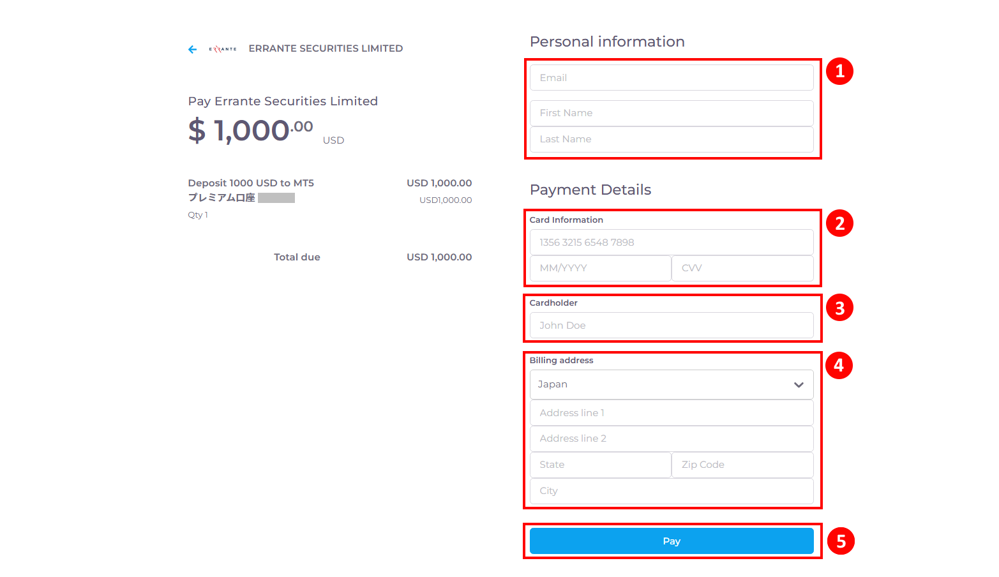Click the Email input field
Image resolution: width=999 pixels, height=577 pixels.
(x=672, y=78)
